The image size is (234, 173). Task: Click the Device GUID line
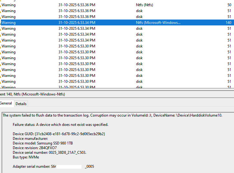point(59,134)
